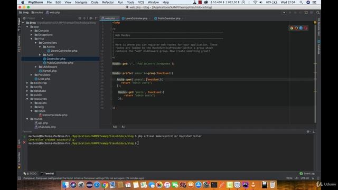Click terminal command prompt input
The height and width of the screenshot is (190, 338).
(x=137, y=143)
